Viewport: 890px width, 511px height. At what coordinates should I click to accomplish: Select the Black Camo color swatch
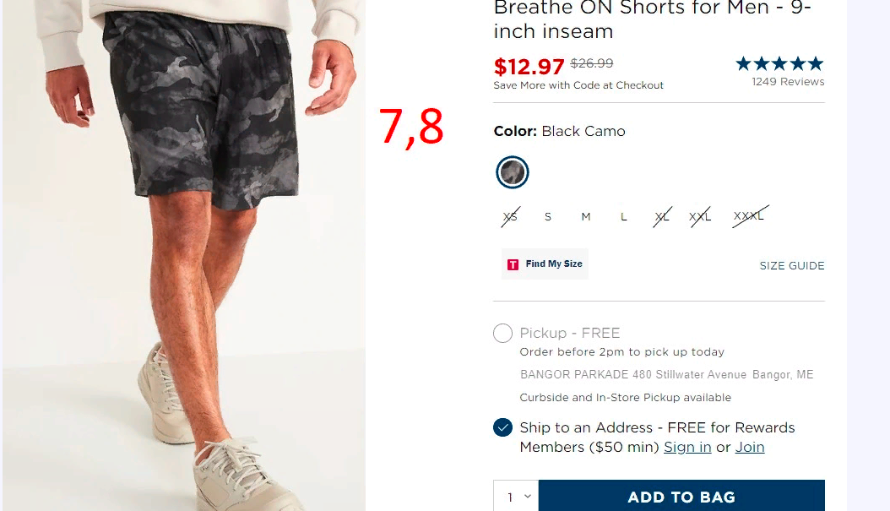point(512,172)
